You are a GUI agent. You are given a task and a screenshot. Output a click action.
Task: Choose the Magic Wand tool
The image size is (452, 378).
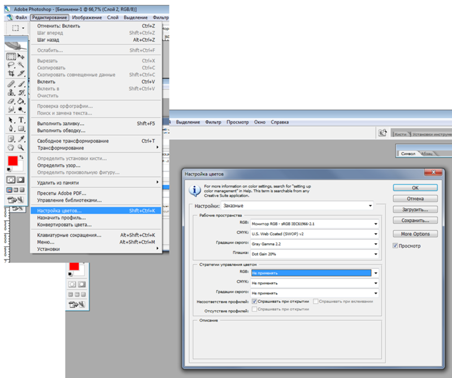coord(21,65)
